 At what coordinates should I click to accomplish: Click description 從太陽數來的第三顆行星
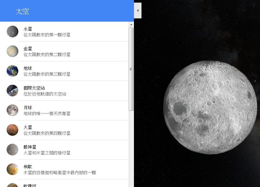[47, 74]
